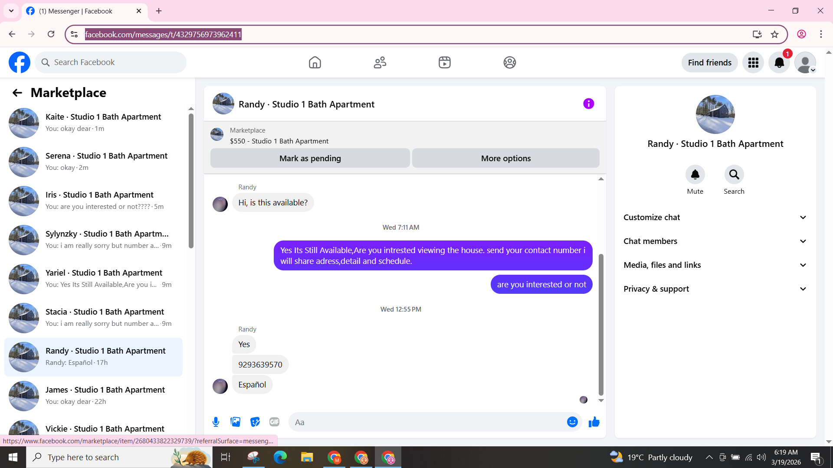The height and width of the screenshot is (468, 833).
Task: Open the conversation information icon
Action: (x=588, y=104)
